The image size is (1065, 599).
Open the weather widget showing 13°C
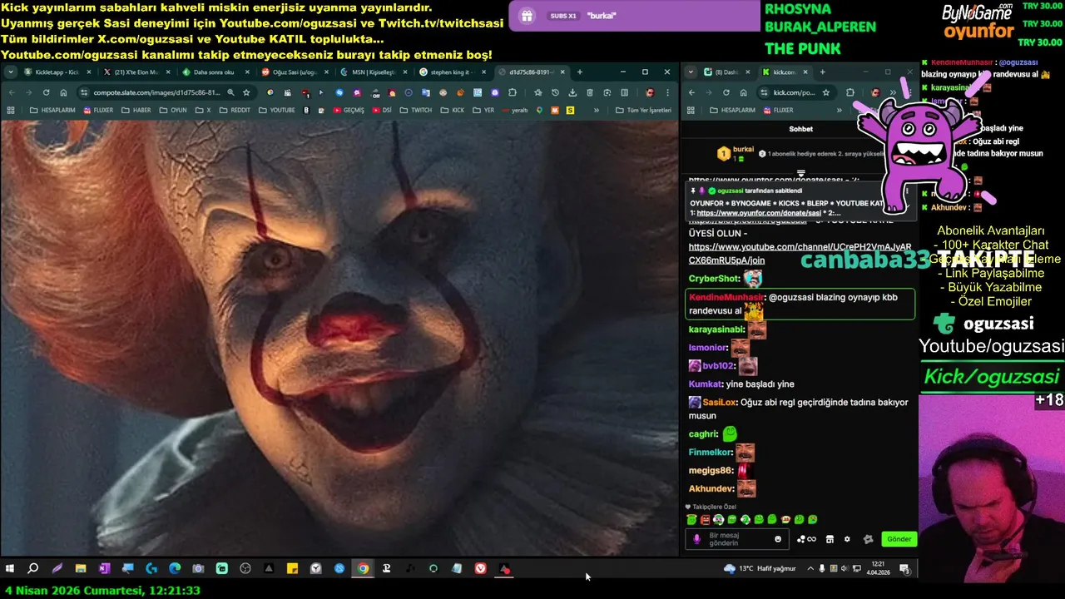point(760,569)
